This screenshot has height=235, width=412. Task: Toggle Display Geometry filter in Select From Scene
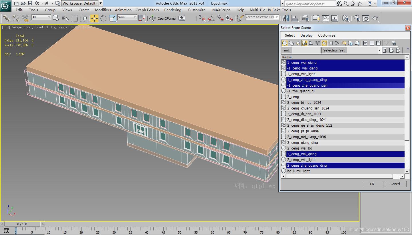tap(285, 43)
